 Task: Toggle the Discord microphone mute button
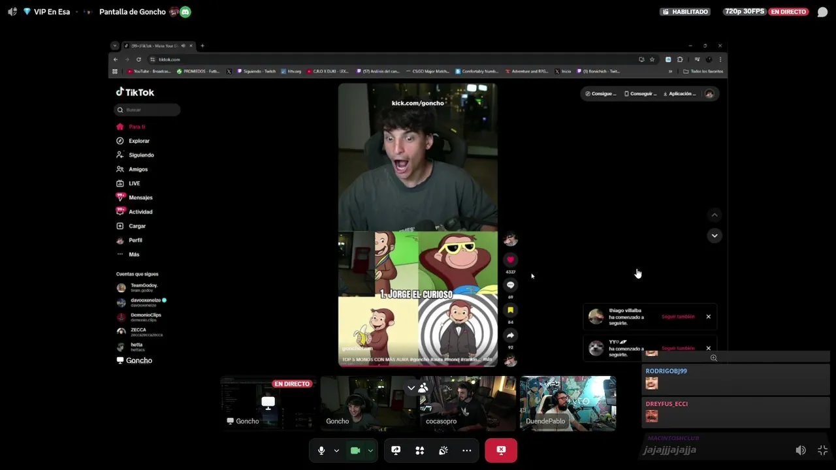tap(321, 450)
